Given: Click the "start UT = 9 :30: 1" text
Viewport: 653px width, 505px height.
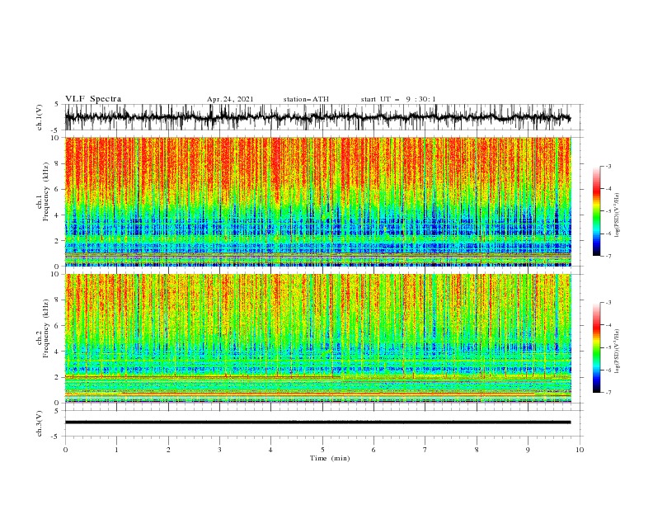Looking at the screenshot, I should coord(398,99).
